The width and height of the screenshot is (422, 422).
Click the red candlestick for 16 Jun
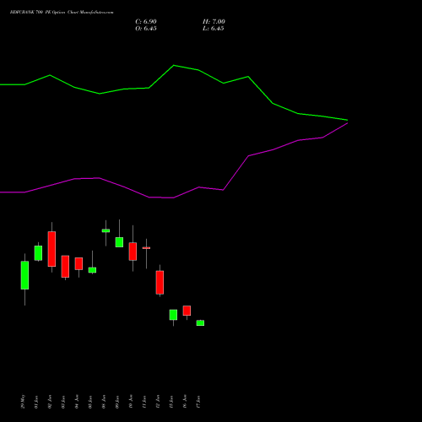(x=187, y=311)
